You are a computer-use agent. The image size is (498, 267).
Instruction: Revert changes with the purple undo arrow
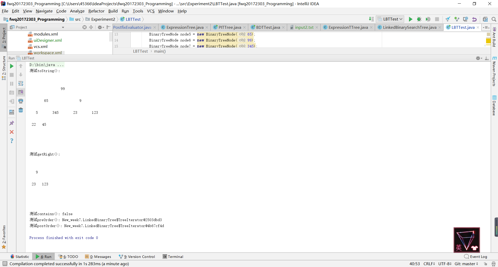[x=474, y=19]
